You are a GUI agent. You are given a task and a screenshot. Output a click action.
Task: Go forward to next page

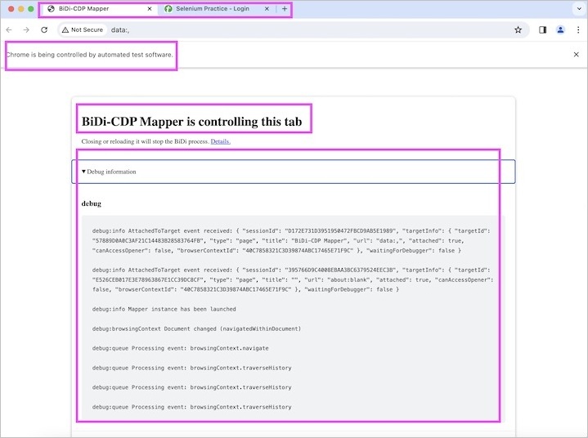pyautogui.click(x=26, y=30)
